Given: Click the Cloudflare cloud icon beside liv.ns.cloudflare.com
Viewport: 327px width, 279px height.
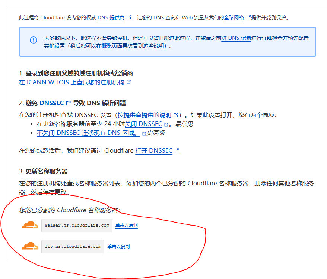Looking at the screenshot, I should pyautogui.click(x=30, y=246).
